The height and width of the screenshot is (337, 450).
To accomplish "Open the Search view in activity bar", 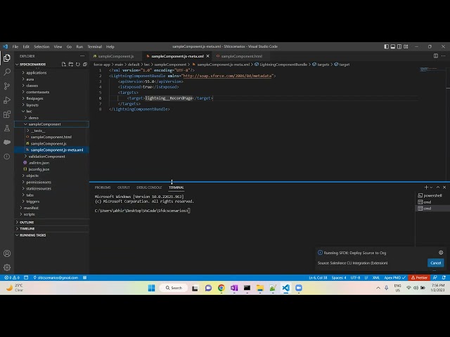I will 7,72.
